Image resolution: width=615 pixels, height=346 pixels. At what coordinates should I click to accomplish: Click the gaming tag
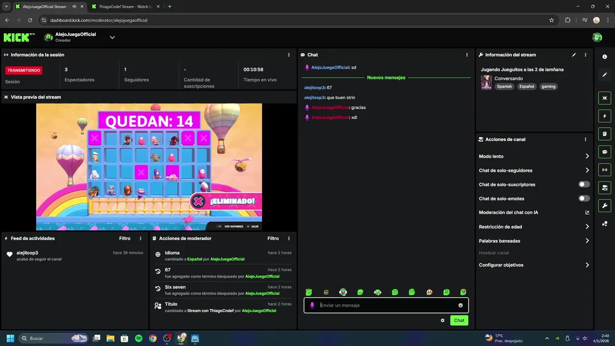click(x=548, y=86)
